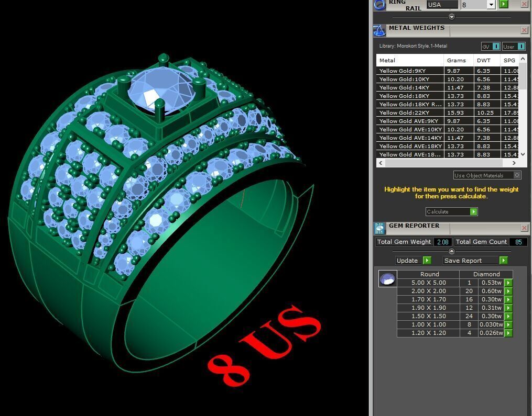Click the 15.93 grams cell

tap(459, 113)
